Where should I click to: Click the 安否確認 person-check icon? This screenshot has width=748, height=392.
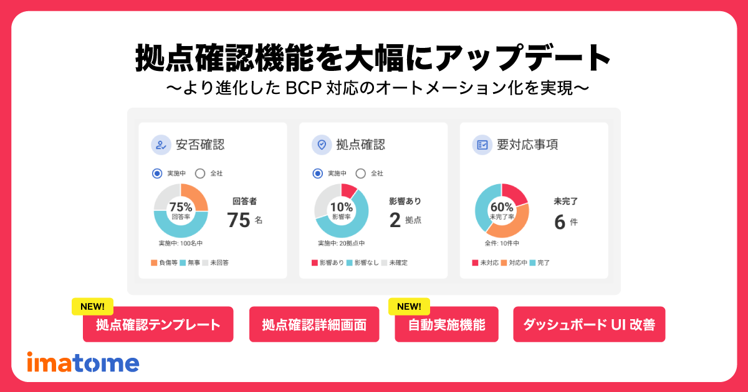161,145
